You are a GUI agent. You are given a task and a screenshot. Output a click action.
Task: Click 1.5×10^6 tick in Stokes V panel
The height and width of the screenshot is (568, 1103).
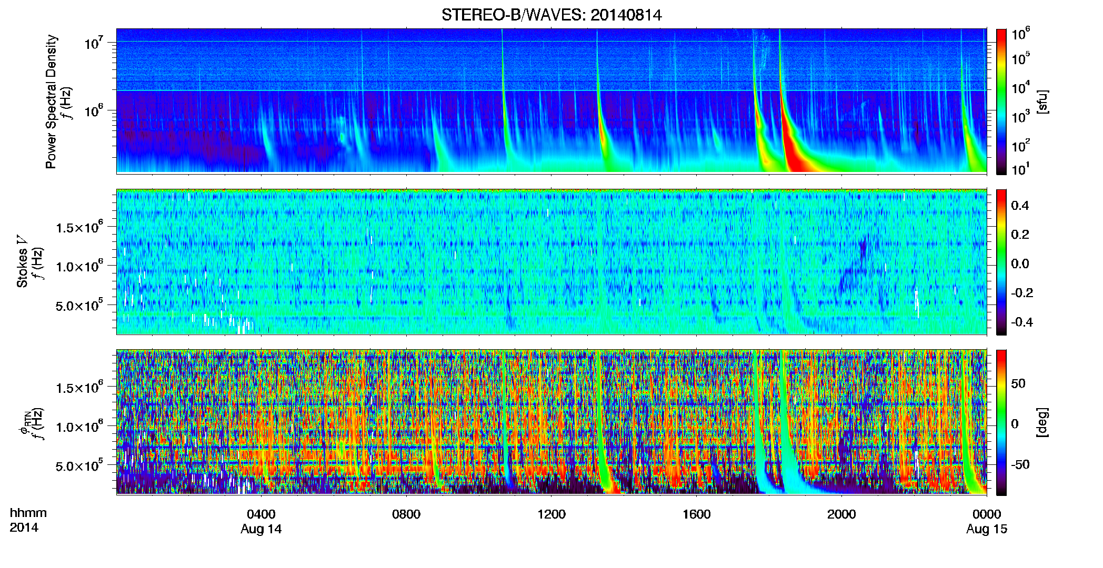click(80, 227)
